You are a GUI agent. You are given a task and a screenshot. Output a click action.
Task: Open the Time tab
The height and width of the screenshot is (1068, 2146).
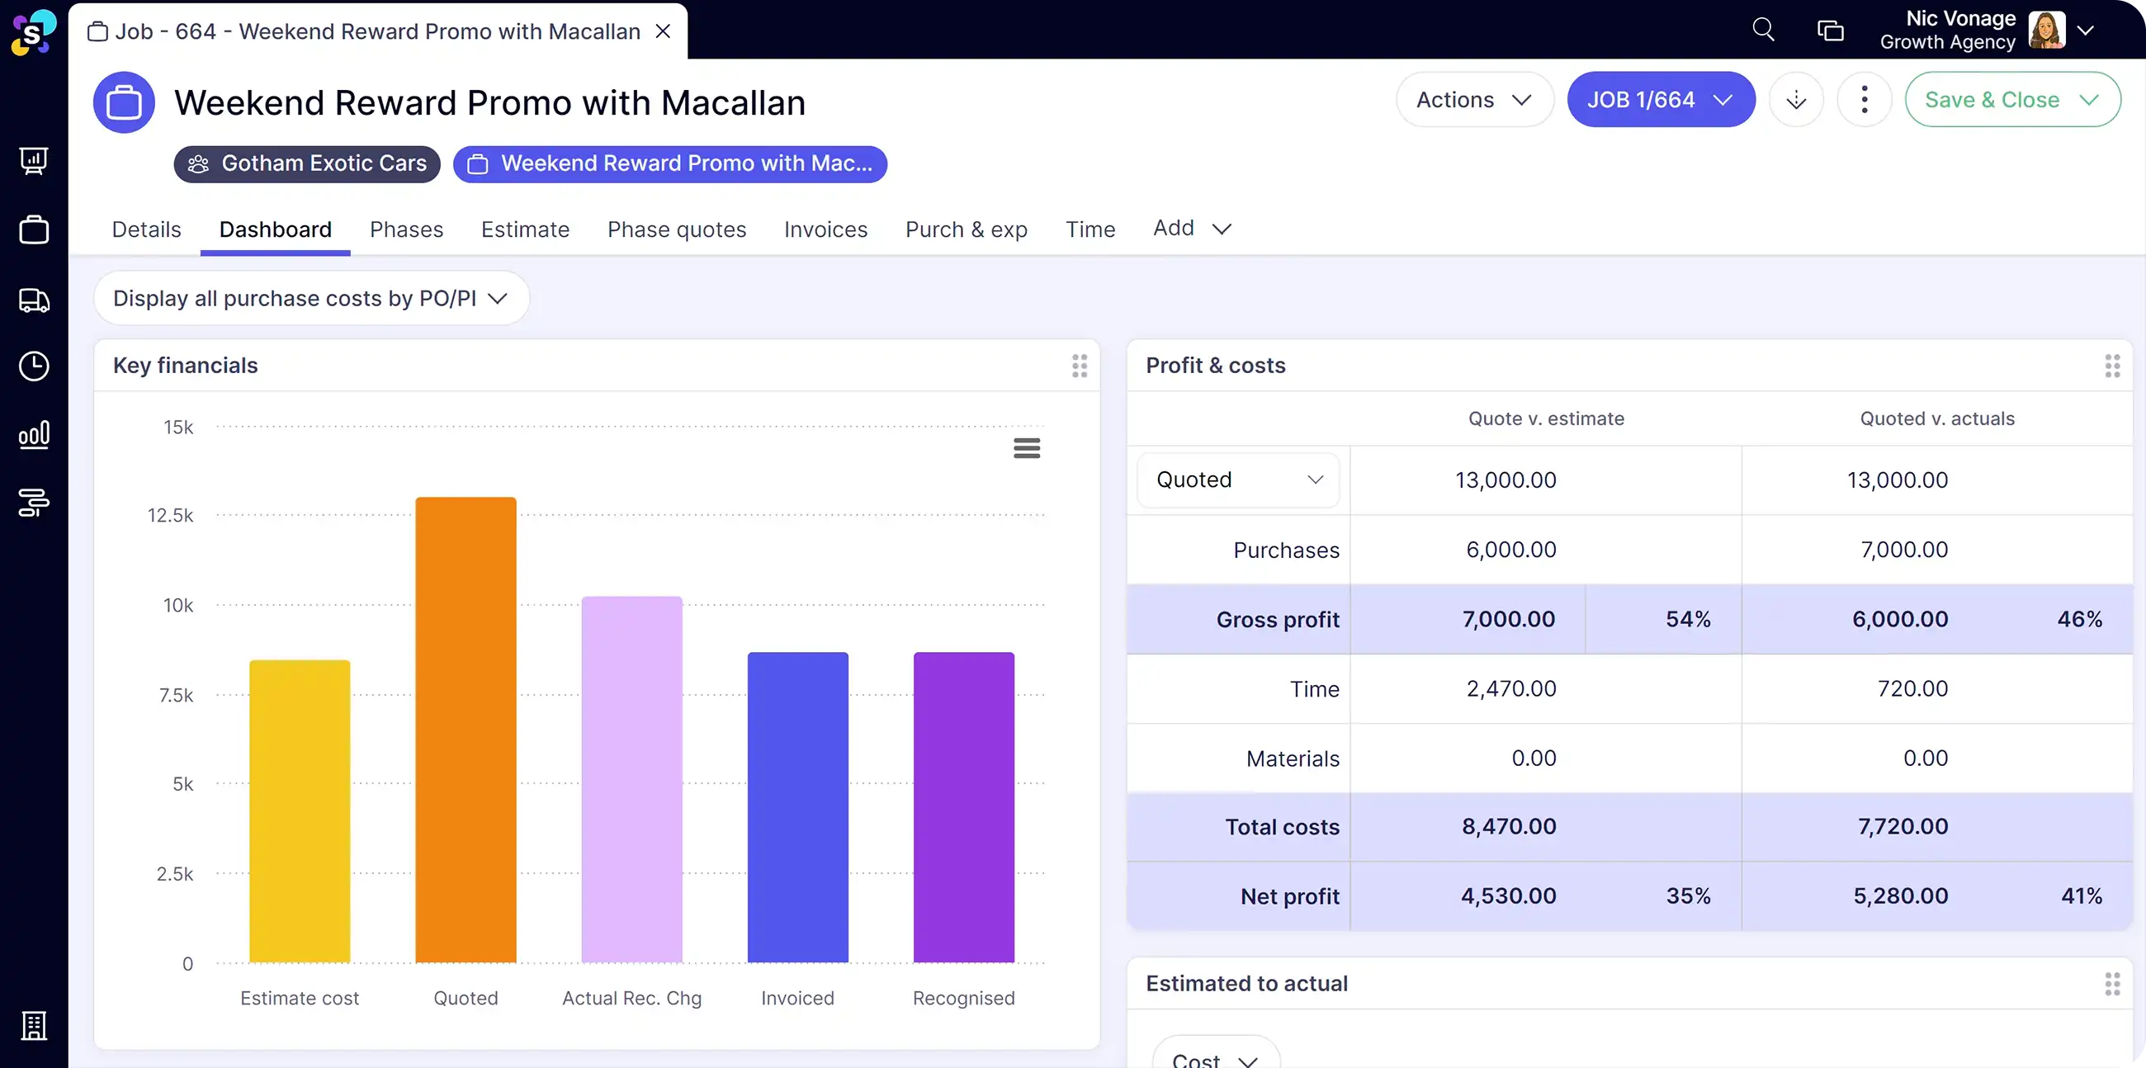[x=1090, y=229]
